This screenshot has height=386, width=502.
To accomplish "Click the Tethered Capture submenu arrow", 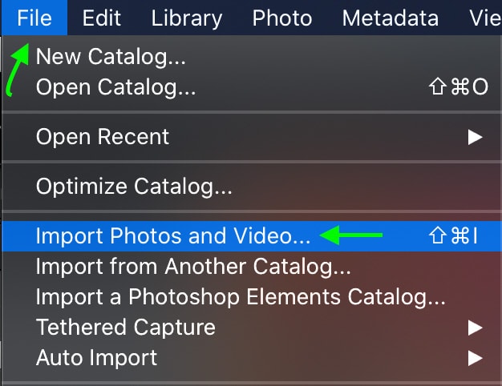I will (475, 328).
